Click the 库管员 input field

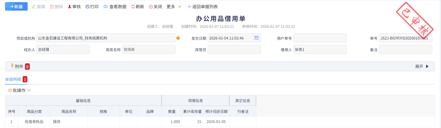click(x=234, y=50)
